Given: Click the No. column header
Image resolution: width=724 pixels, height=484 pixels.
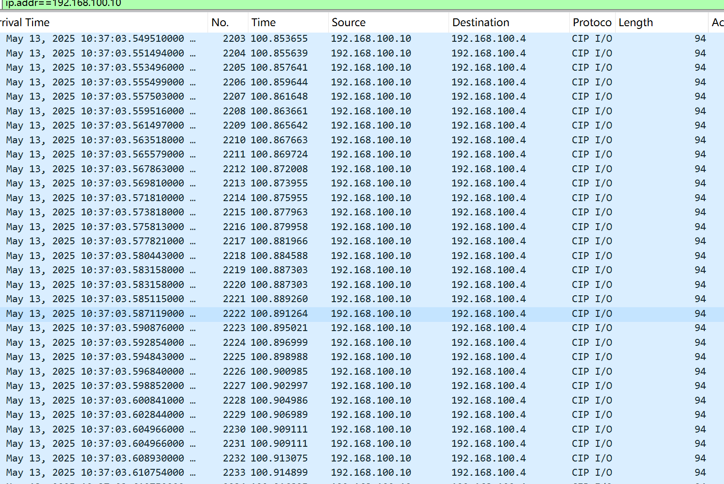Looking at the screenshot, I should (220, 23).
